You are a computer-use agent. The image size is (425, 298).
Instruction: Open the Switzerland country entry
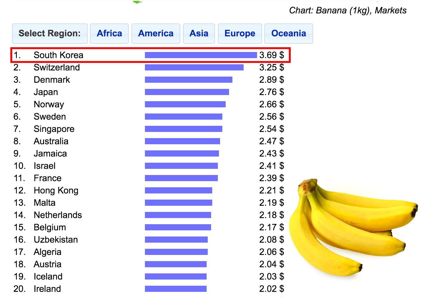pos(57,67)
